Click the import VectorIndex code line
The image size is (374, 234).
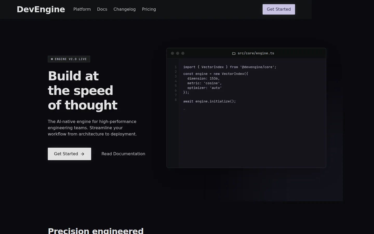coord(230,67)
